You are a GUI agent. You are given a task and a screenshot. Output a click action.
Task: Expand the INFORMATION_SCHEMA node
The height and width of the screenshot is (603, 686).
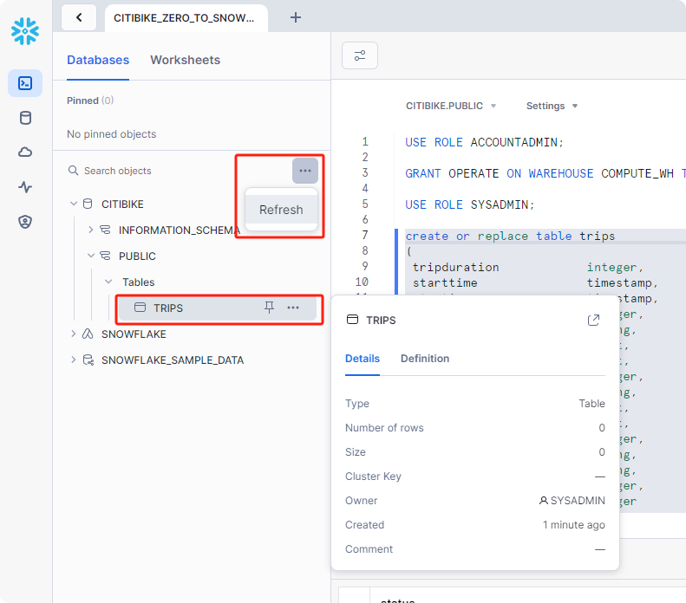(x=90, y=230)
